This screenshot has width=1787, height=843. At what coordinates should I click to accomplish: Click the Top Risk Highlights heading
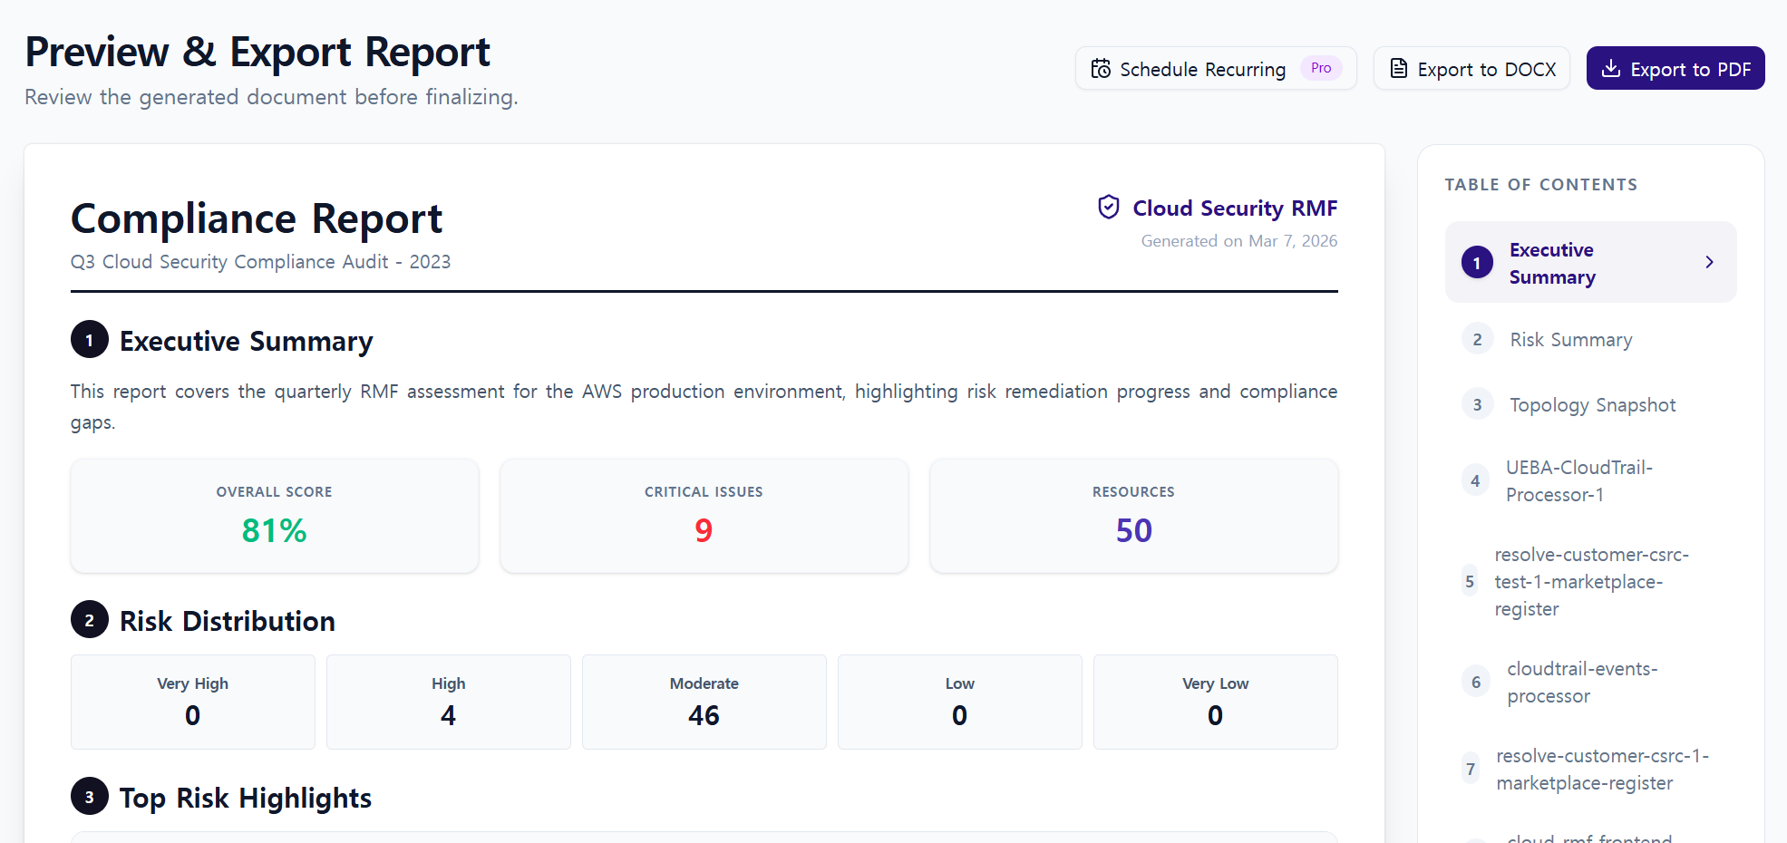(246, 798)
